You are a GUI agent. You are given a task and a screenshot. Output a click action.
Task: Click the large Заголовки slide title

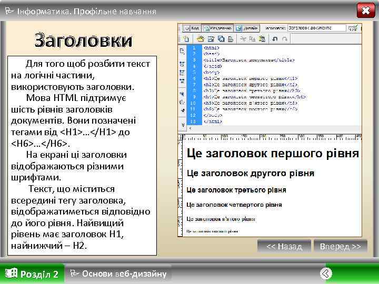pyautogui.click(x=83, y=40)
